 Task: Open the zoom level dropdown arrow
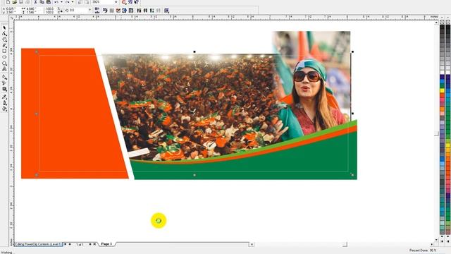[x=116, y=2]
